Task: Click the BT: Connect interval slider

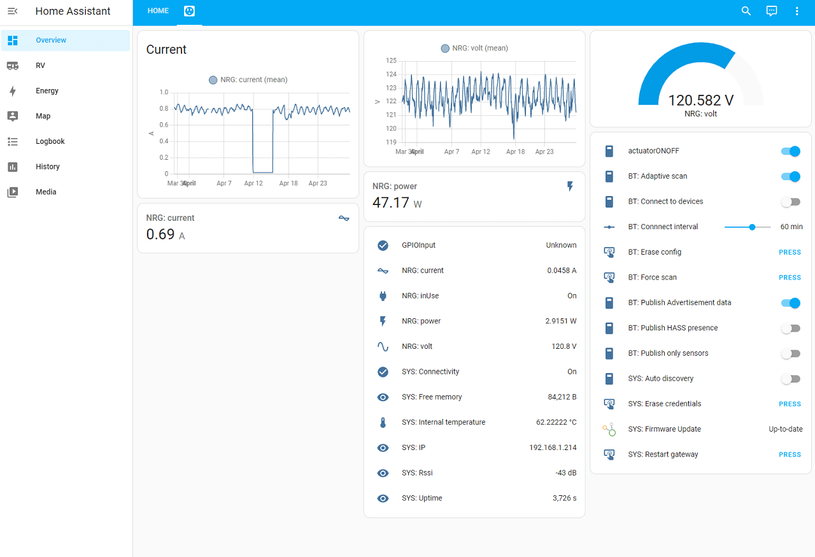Action: 748,227
